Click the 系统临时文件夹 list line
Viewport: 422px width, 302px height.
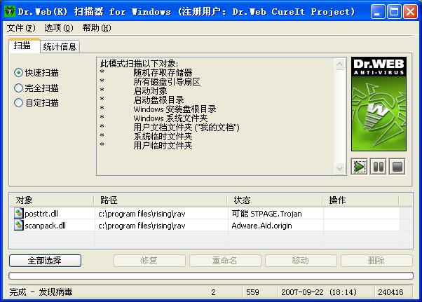[x=163, y=137]
